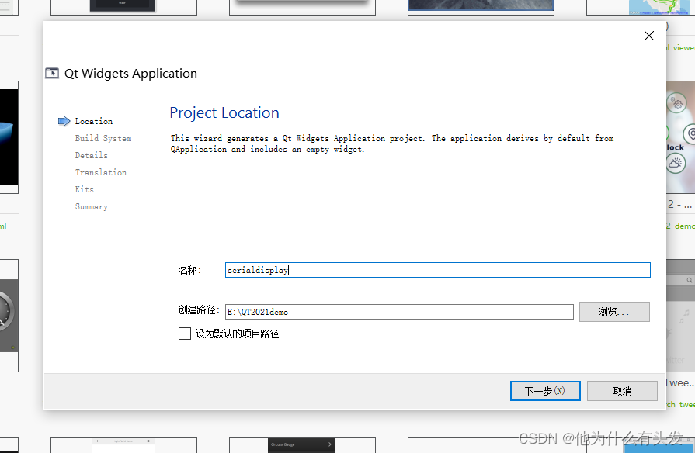Enable 设为默认的项目路径 checkbox
Image resolution: width=695 pixels, height=453 pixels.
[x=184, y=334]
